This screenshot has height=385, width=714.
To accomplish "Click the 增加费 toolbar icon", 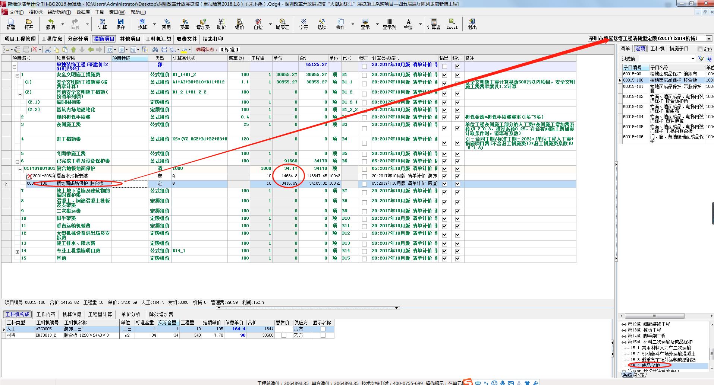I will point(203,24).
